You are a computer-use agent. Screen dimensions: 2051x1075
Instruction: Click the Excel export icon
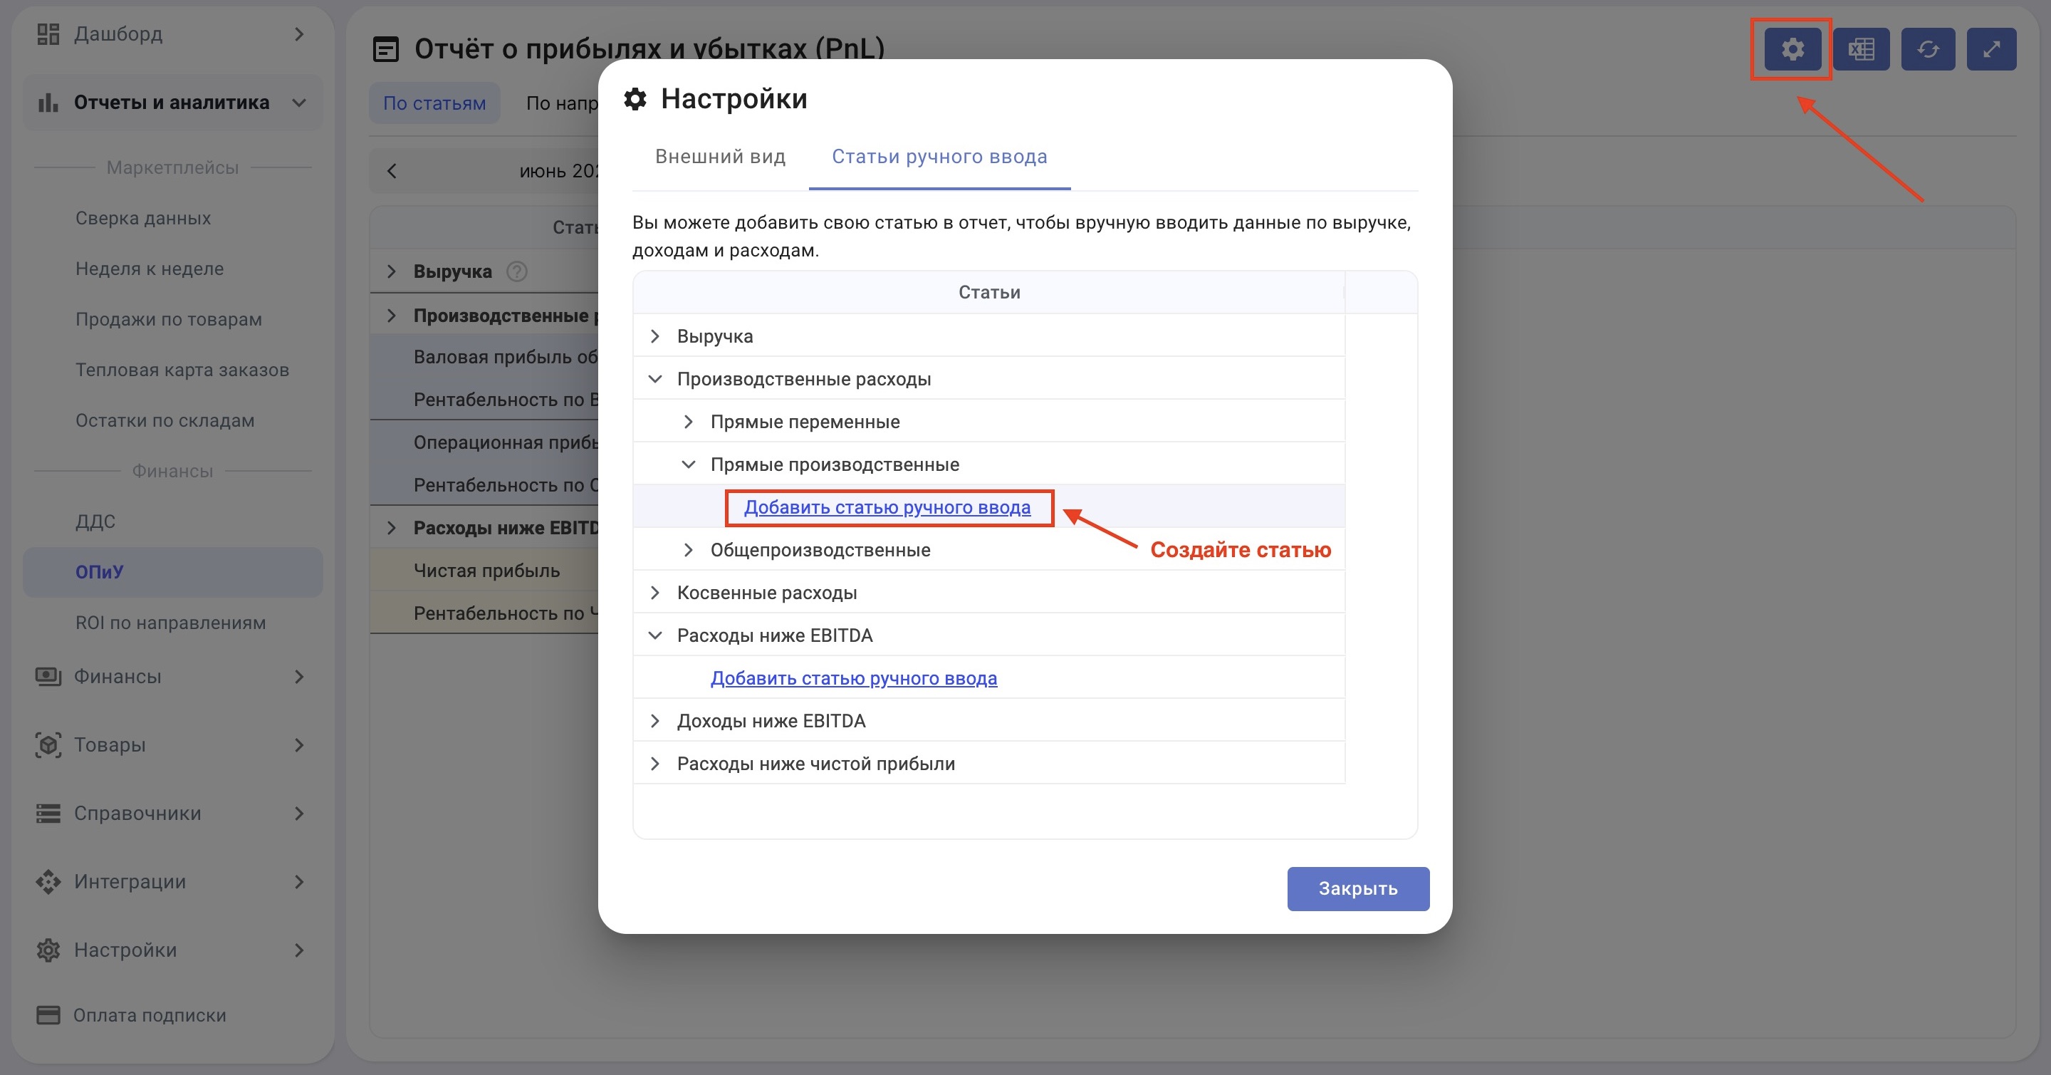click(1861, 49)
